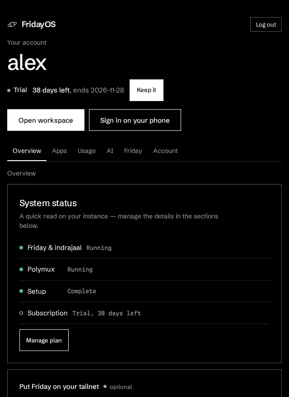Switch to the Overview tab

point(27,151)
